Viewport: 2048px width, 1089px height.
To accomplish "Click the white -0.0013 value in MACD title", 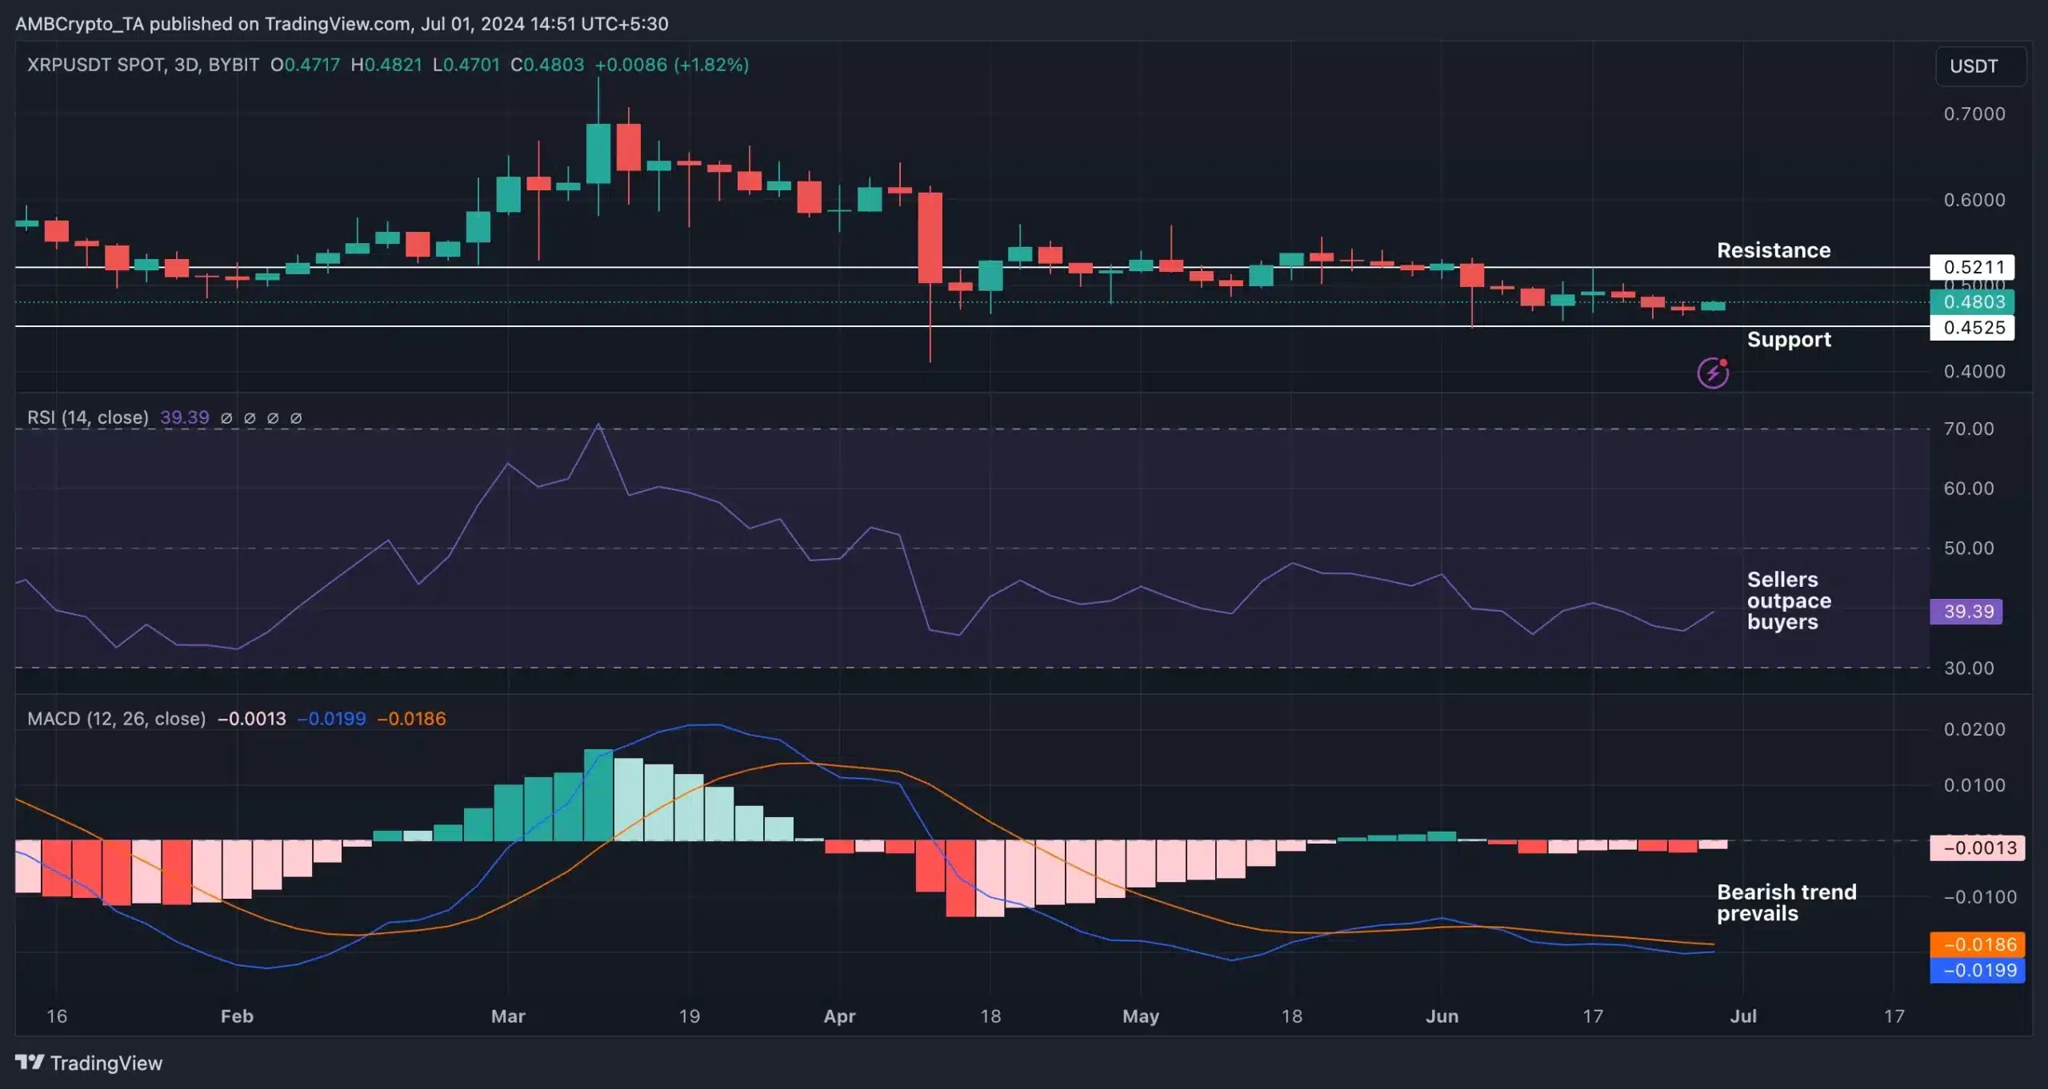I will [252, 719].
